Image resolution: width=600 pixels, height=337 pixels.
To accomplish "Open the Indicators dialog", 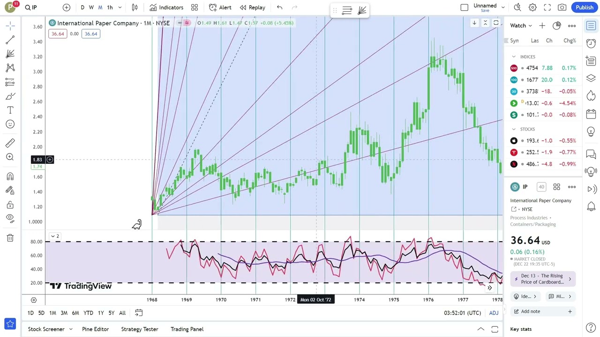I will pyautogui.click(x=166, y=7).
